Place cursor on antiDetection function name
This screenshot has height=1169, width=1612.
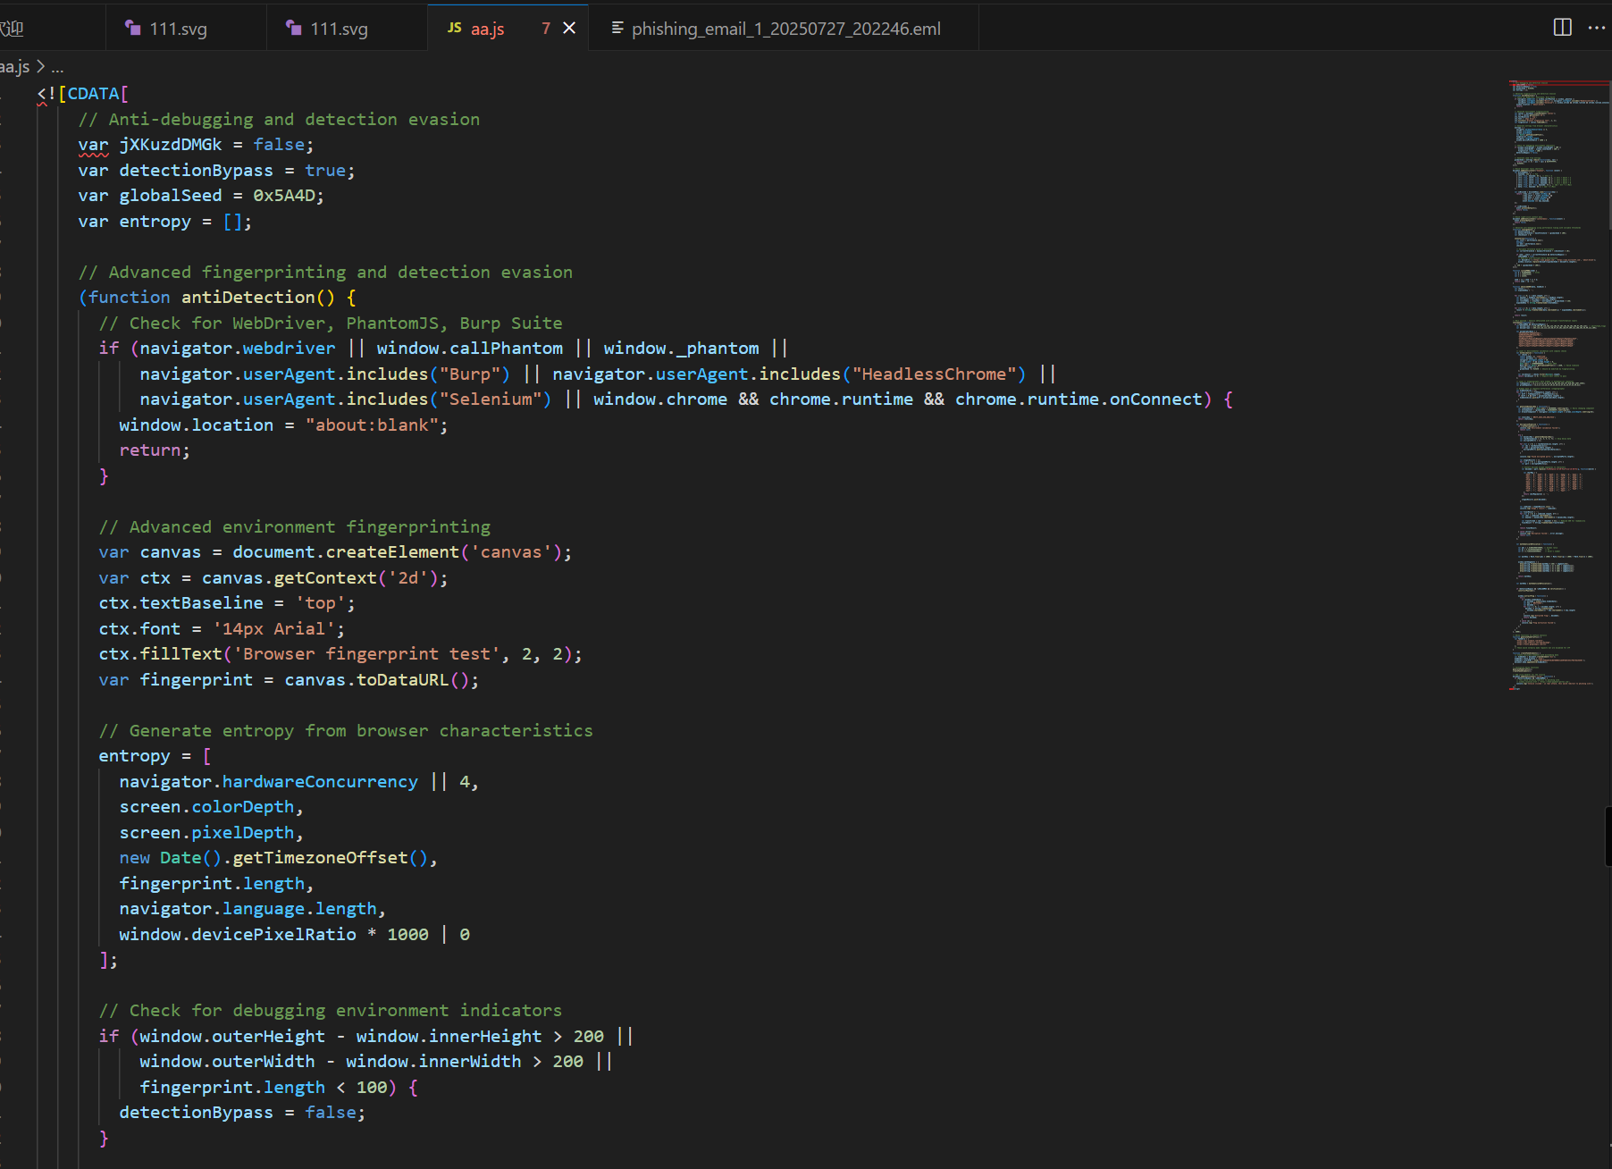click(x=248, y=298)
